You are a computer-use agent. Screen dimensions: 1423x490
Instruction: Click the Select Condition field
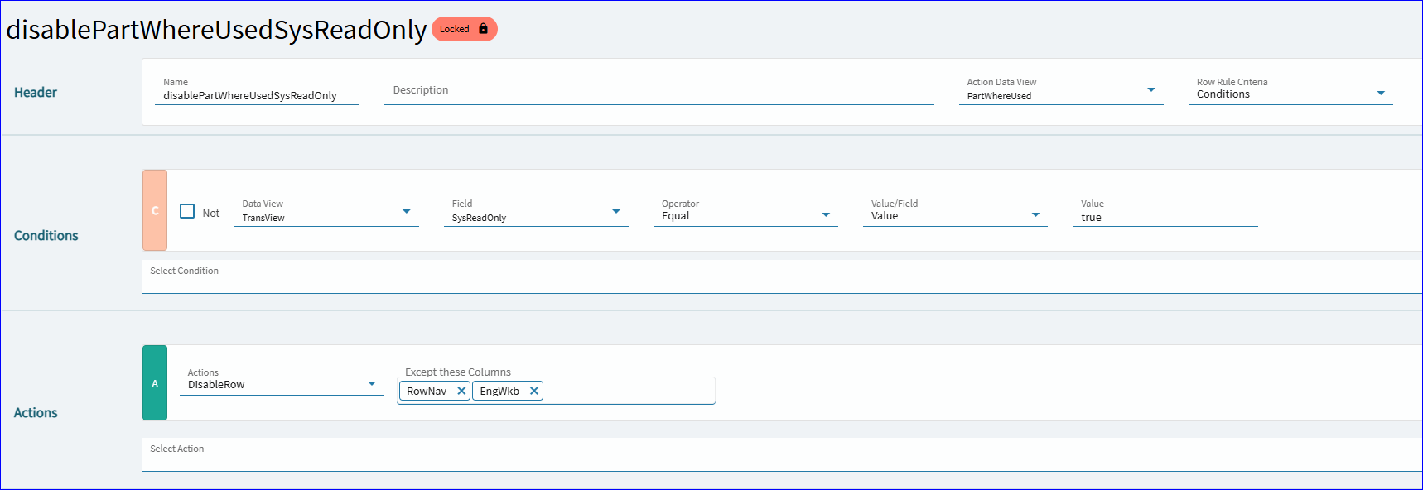[x=782, y=276]
